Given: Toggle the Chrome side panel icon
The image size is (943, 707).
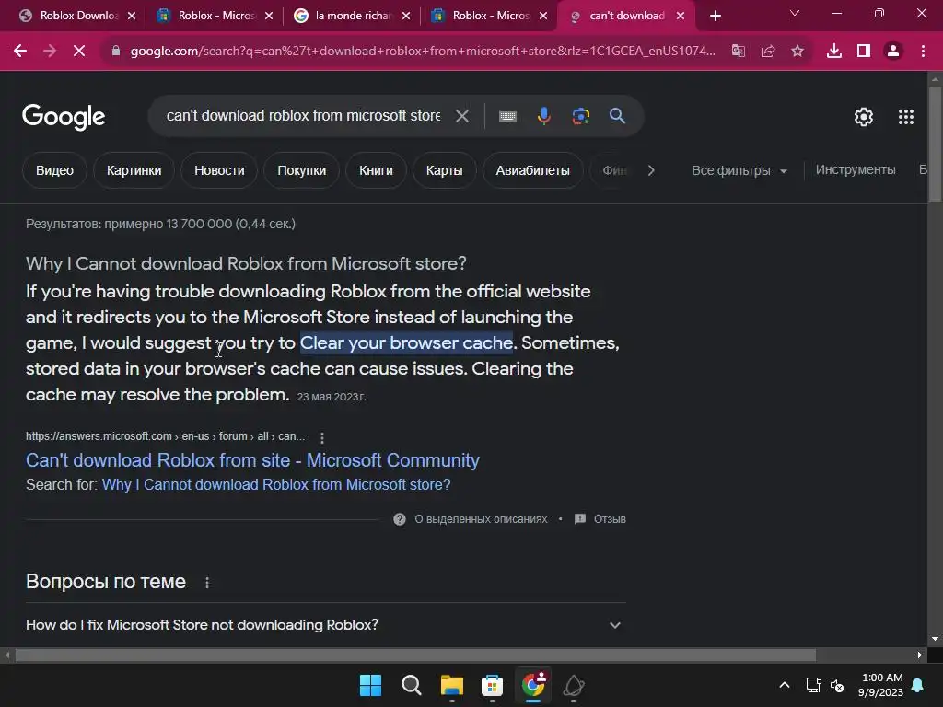Looking at the screenshot, I should pyautogui.click(x=864, y=52).
